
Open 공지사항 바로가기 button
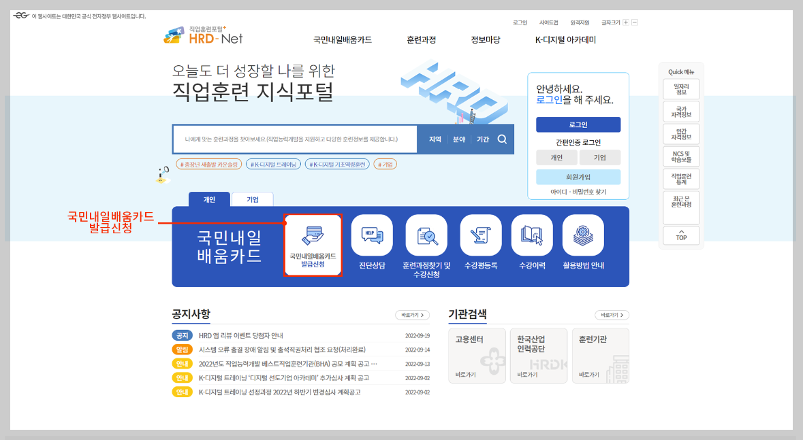[x=412, y=315]
